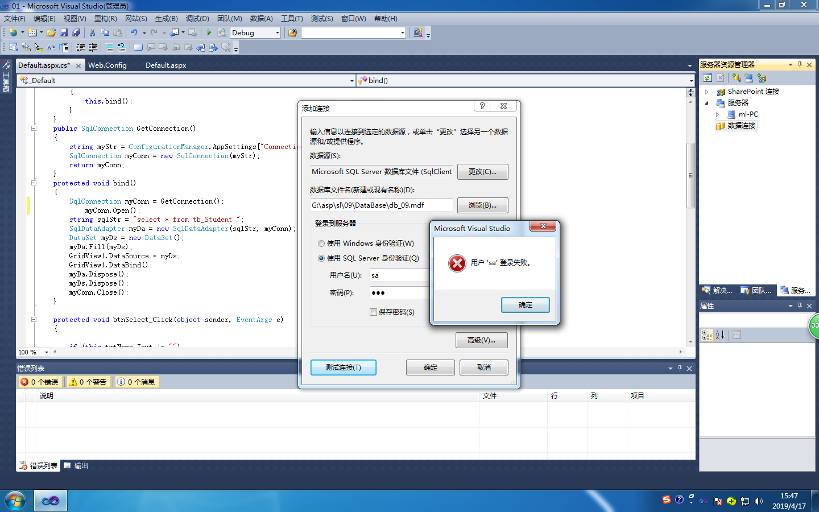Click the Navigate Backward icon
The width and height of the screenshot is (819, 512).
(174, 32)
